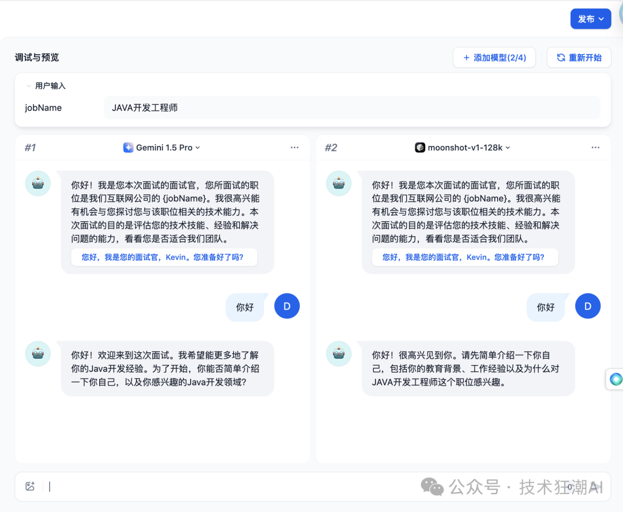The image size is (623, 512).
Task: Click the robot avatar beside moonshot's reply
Action: click(x=339, y=353)
